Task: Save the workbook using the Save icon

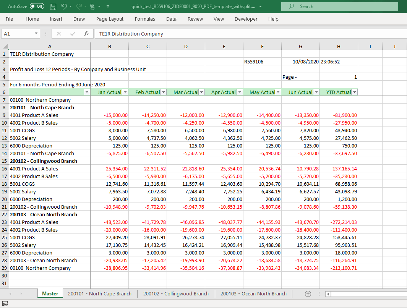Action: click(x=52, y=6)
